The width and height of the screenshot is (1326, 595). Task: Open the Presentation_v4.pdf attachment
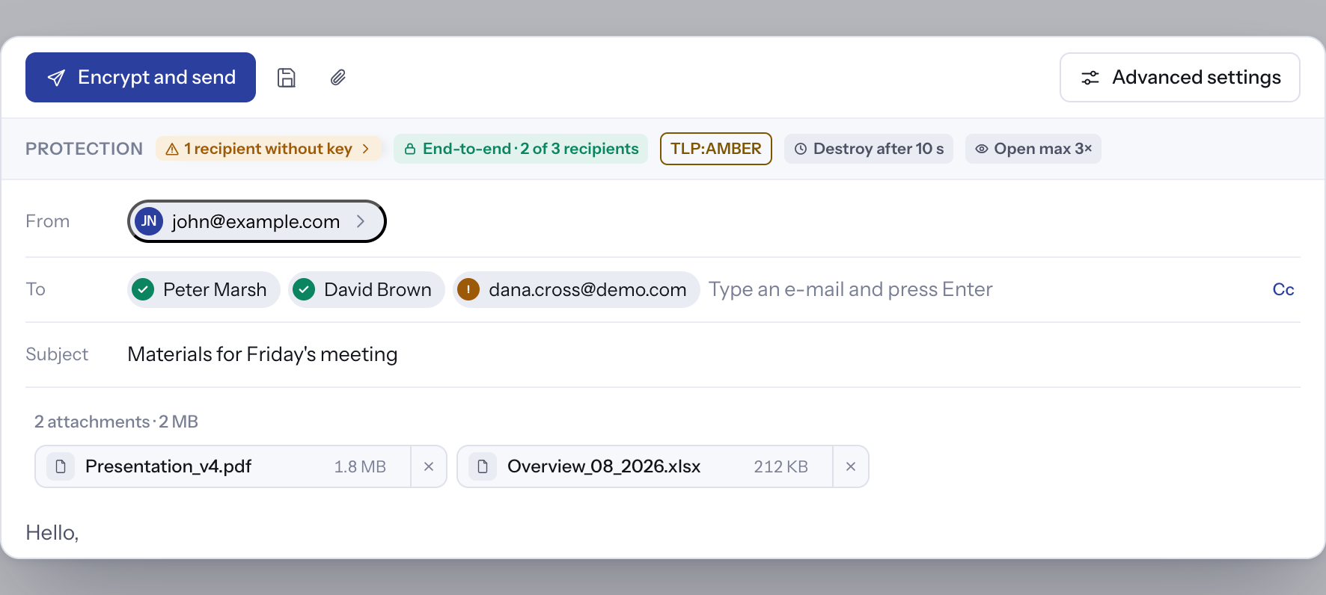tap(223, 466)
